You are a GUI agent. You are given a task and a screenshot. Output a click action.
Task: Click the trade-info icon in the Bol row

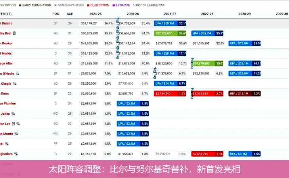[7, 144]
